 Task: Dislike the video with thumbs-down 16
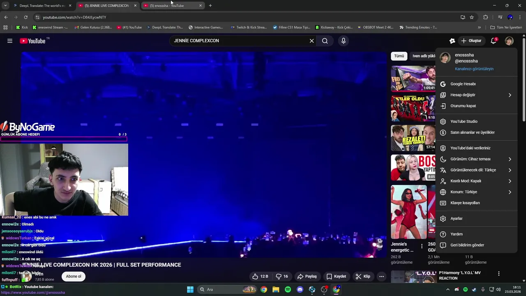click(x=281, y=276)
